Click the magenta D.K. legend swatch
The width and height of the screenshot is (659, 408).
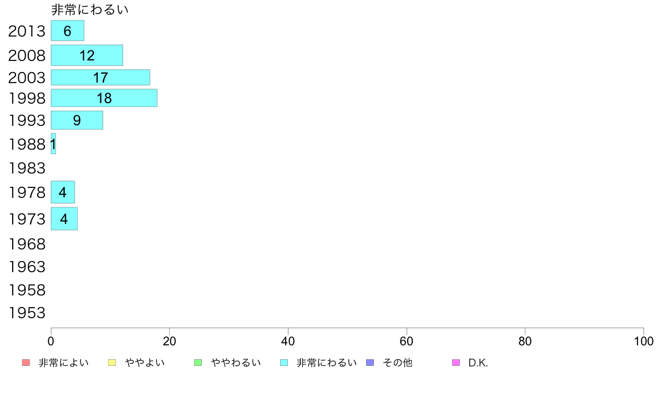click(x=456, y=363)
